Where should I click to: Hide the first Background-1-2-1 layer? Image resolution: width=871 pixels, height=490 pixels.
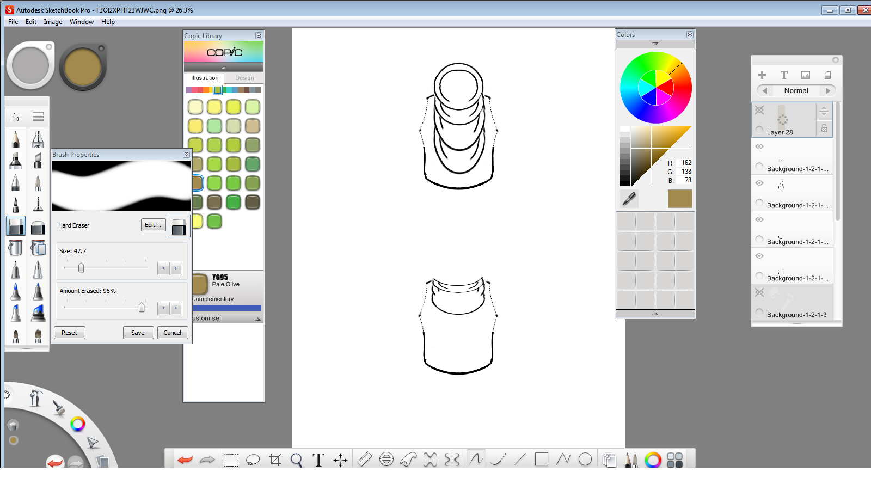(759, 146)
